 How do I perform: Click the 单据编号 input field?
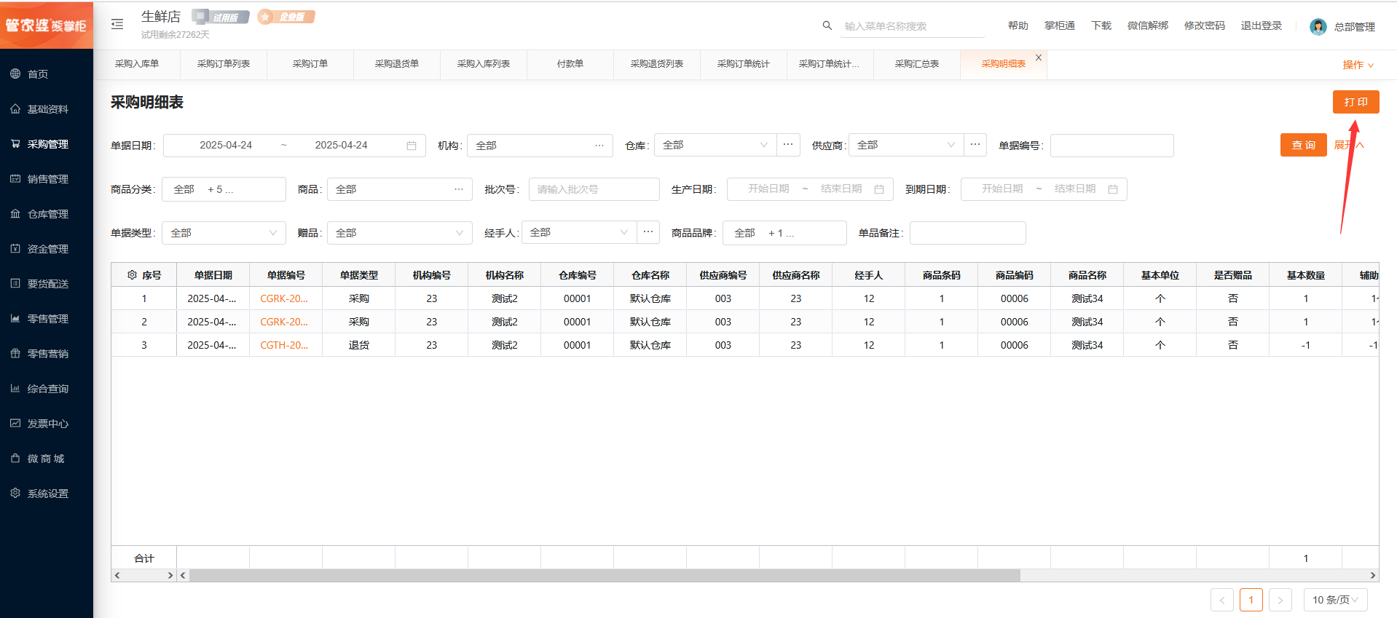pyautogui.click(x=1111, y=146)
